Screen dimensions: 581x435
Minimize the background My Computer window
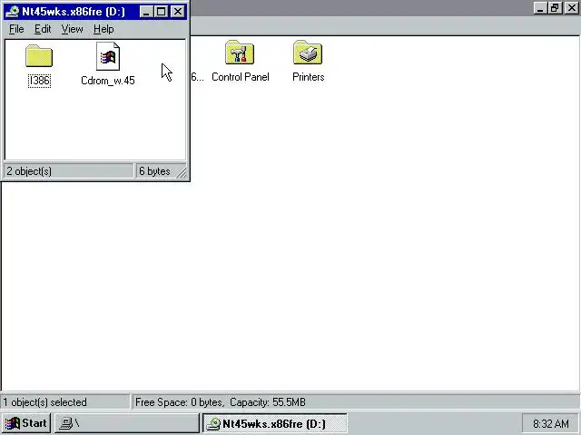click(x=540, y=8)
